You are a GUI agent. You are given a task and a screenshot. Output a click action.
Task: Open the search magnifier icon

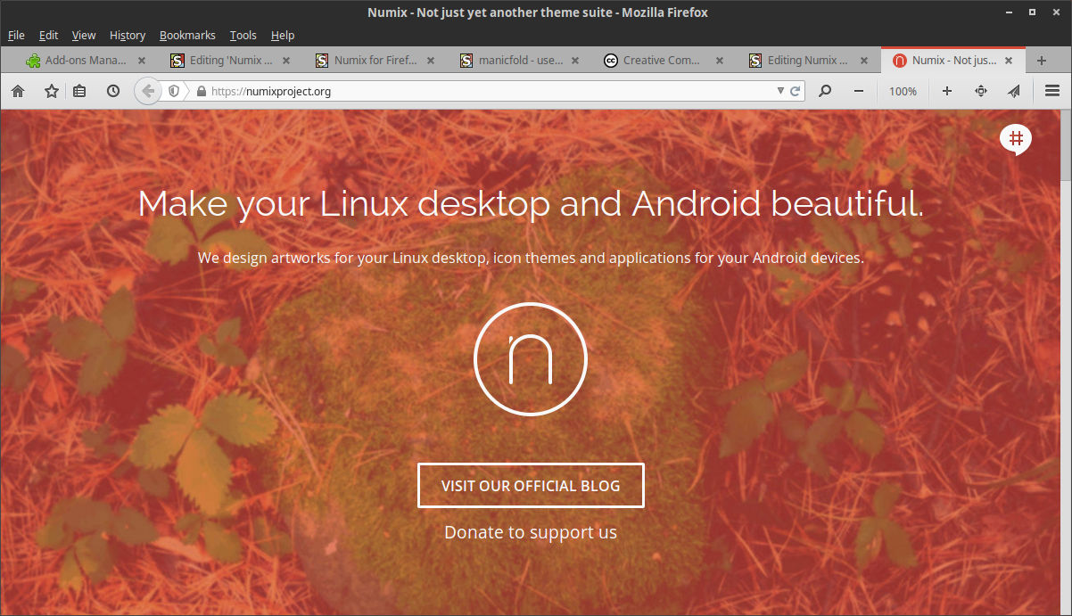pyautogui.click(x=825, y=91)
